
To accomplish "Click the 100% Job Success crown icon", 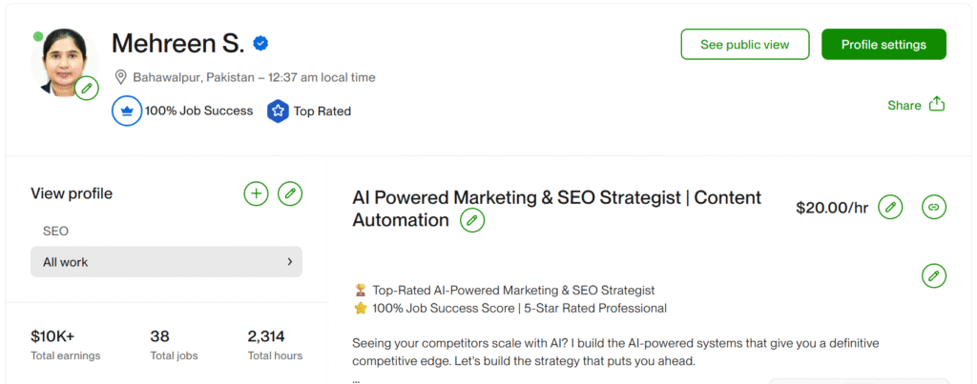I will click(x=127, y=111).
